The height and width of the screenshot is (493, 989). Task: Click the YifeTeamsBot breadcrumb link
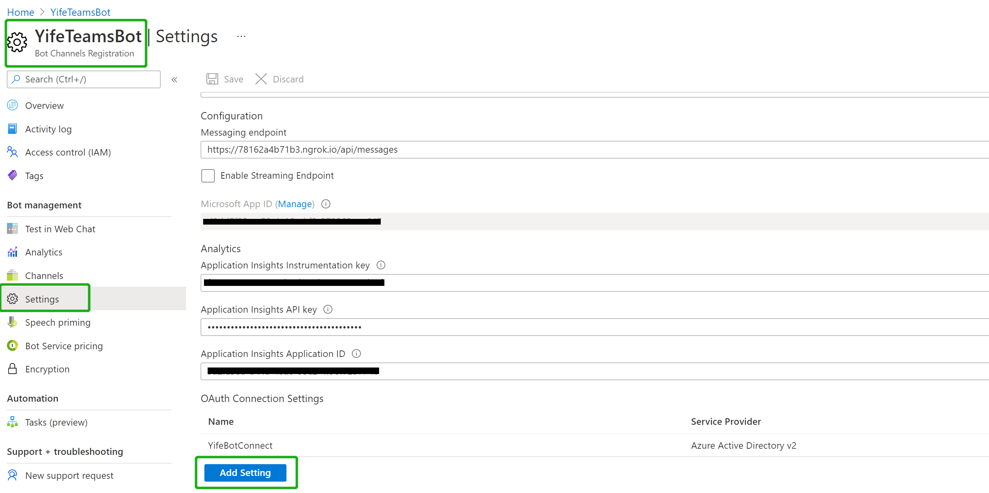pyautogui.click(x=80, y=12)
